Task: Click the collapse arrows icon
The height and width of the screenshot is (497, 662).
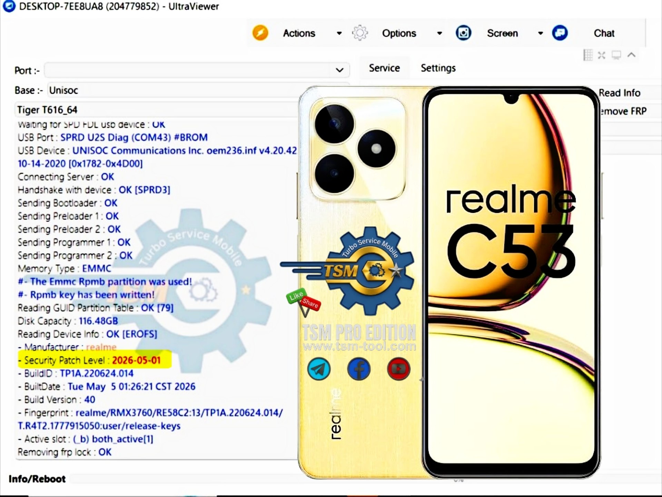Action: coord(602,55)
